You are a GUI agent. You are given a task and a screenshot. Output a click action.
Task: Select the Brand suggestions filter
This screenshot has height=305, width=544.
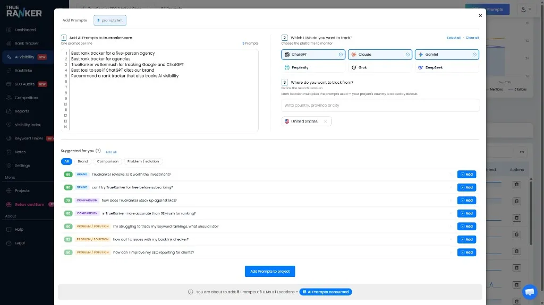[82, 161]
